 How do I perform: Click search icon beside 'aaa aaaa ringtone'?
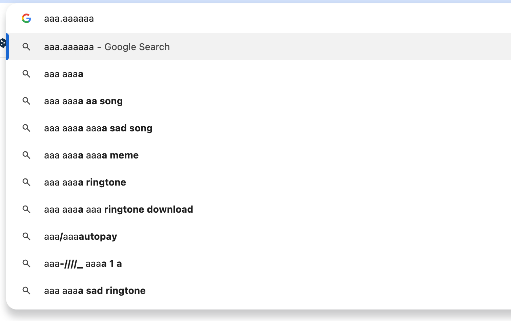[x=26, y=182]
